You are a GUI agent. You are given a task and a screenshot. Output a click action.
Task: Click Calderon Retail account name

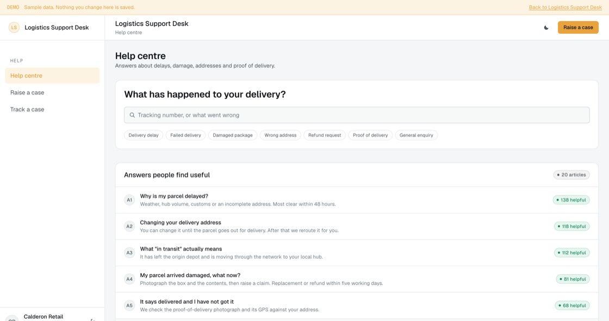click(x=43, y=317)
